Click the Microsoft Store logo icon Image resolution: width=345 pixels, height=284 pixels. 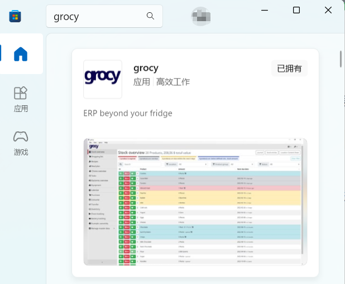tap(15, 16)
